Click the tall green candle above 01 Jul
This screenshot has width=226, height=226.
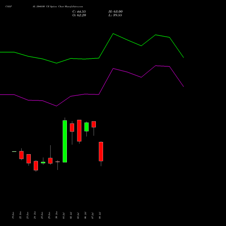65,141
